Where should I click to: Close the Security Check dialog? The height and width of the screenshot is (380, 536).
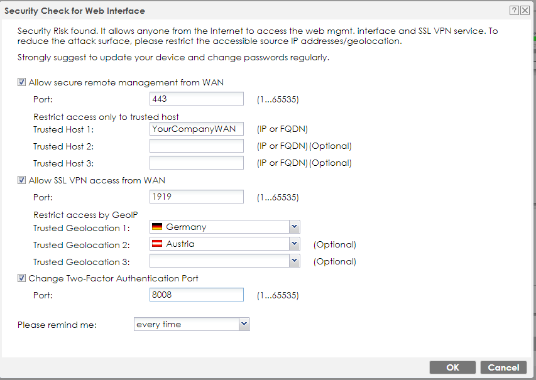525,11
